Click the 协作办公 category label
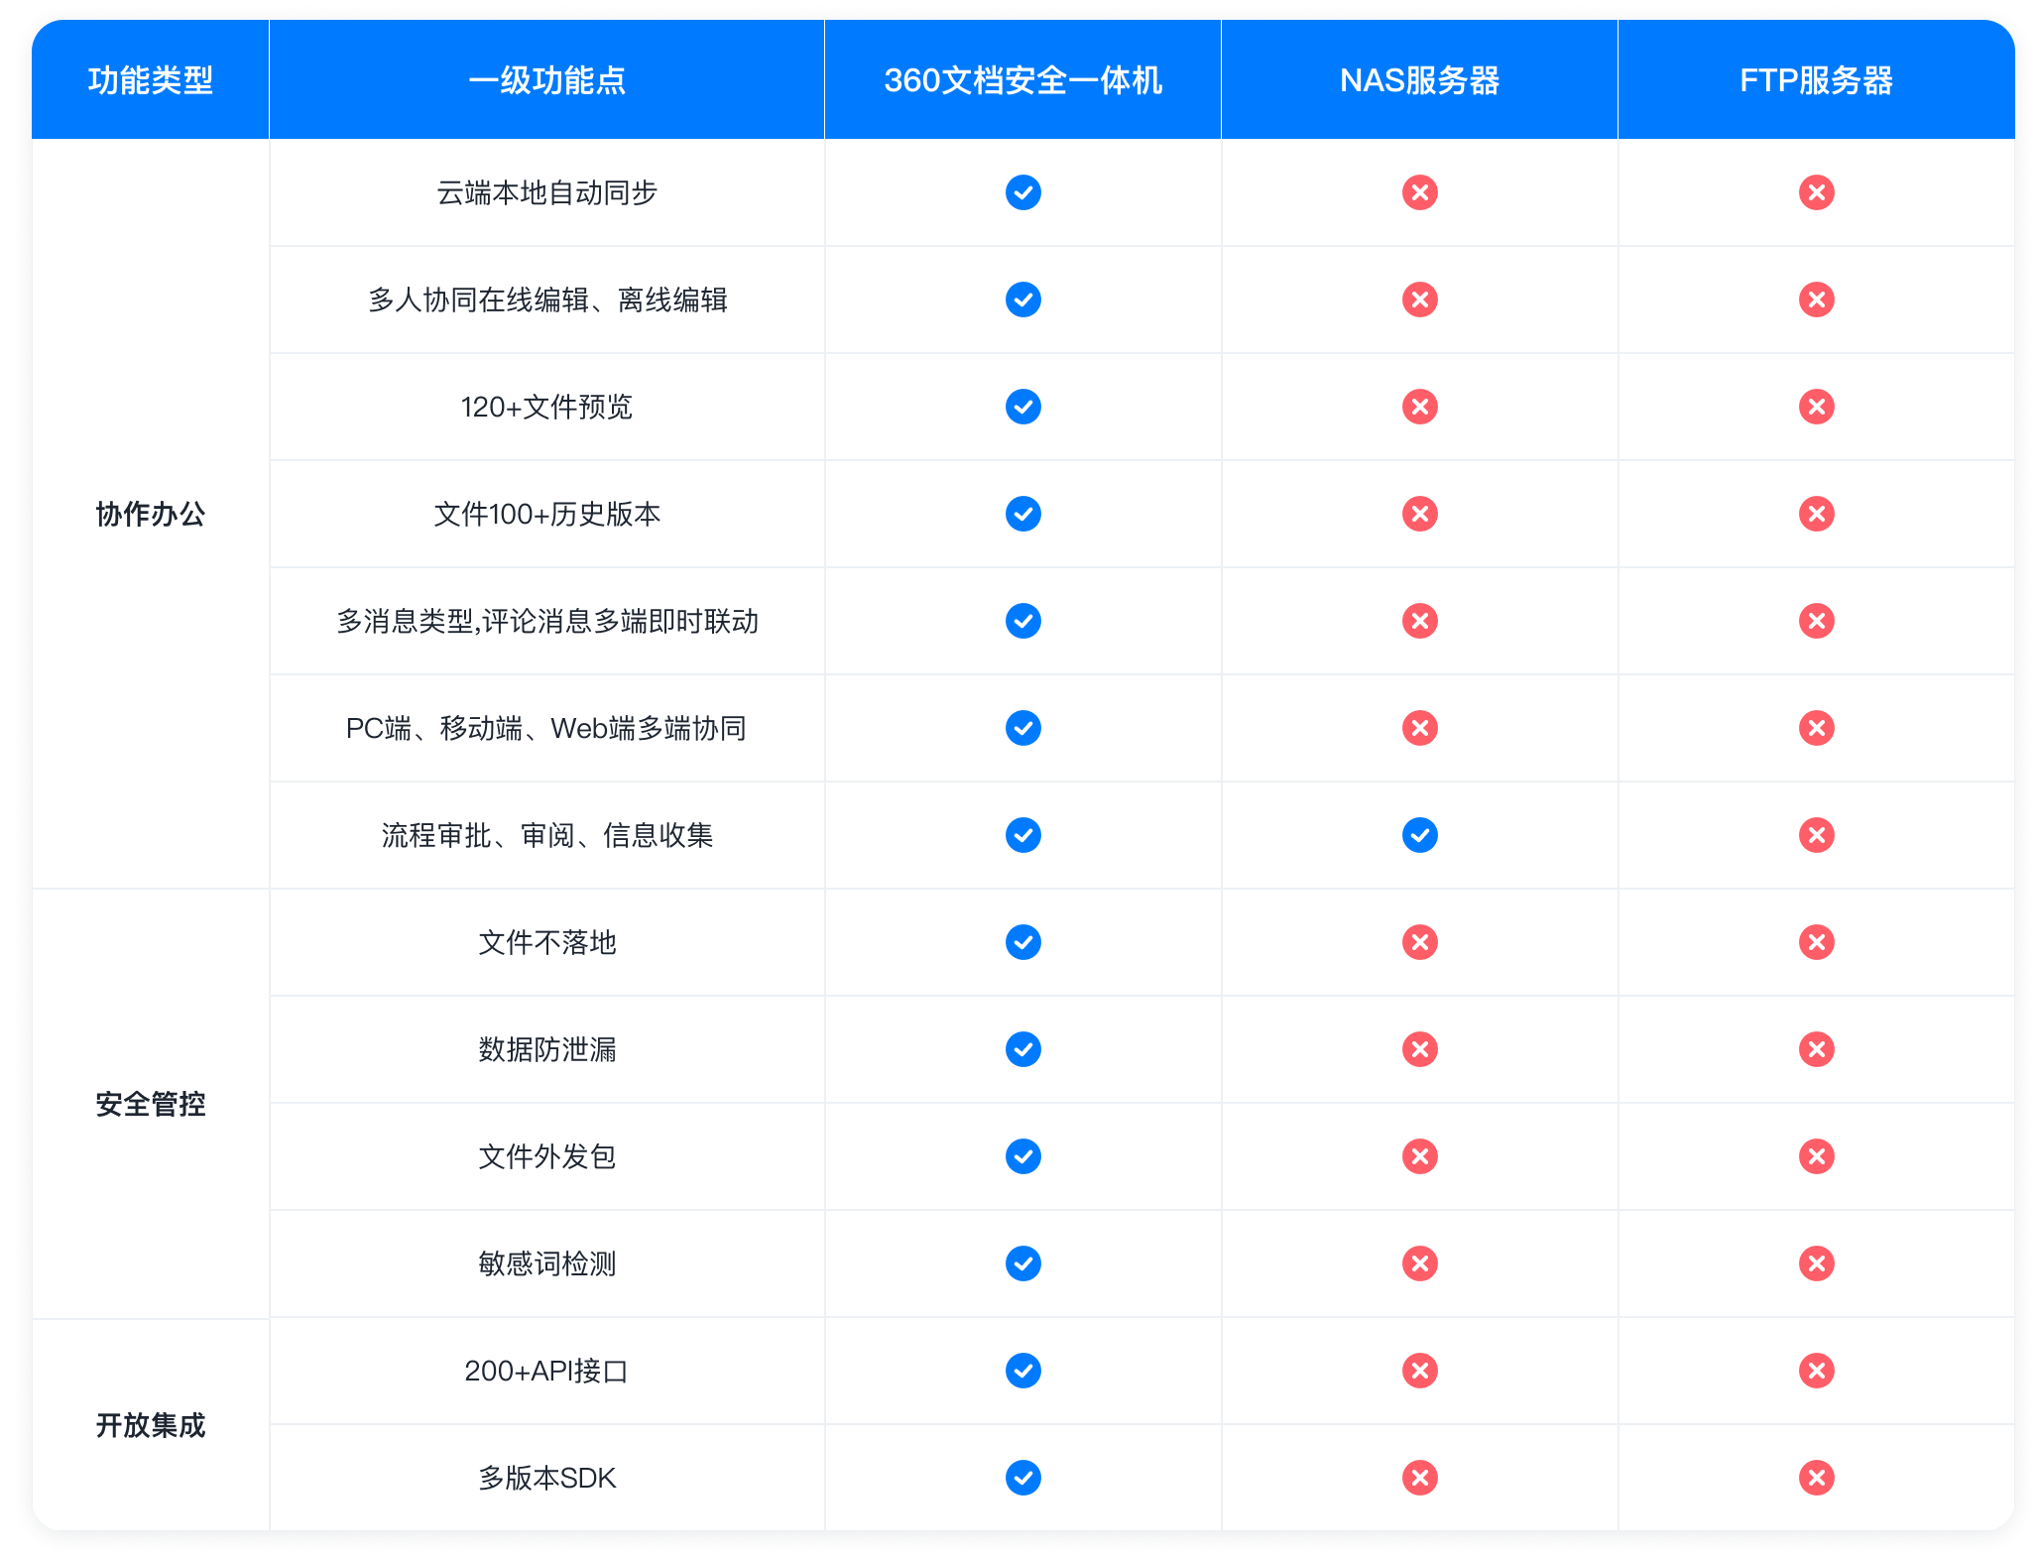 [151, 514]
